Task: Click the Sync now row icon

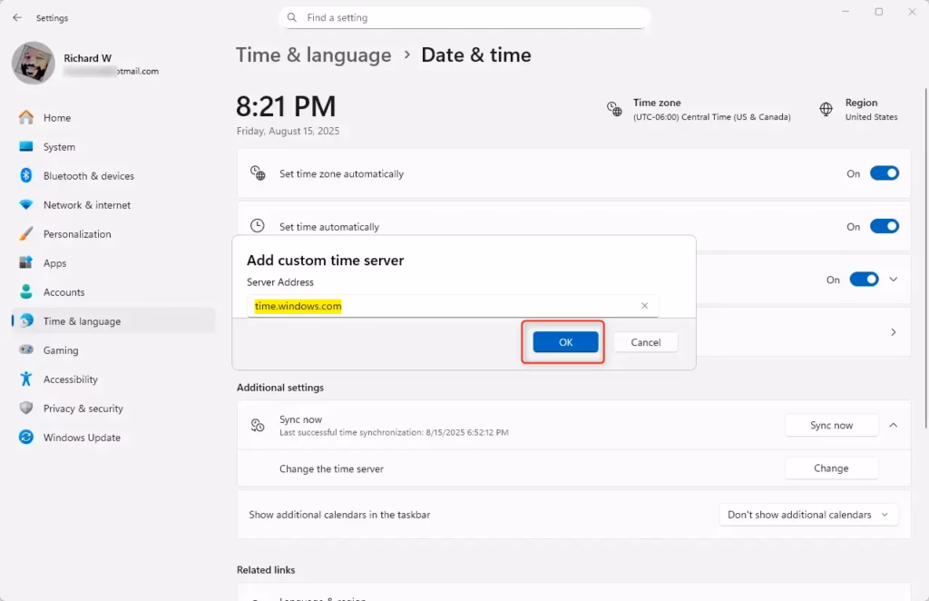Action: click(x=258, y=425)
